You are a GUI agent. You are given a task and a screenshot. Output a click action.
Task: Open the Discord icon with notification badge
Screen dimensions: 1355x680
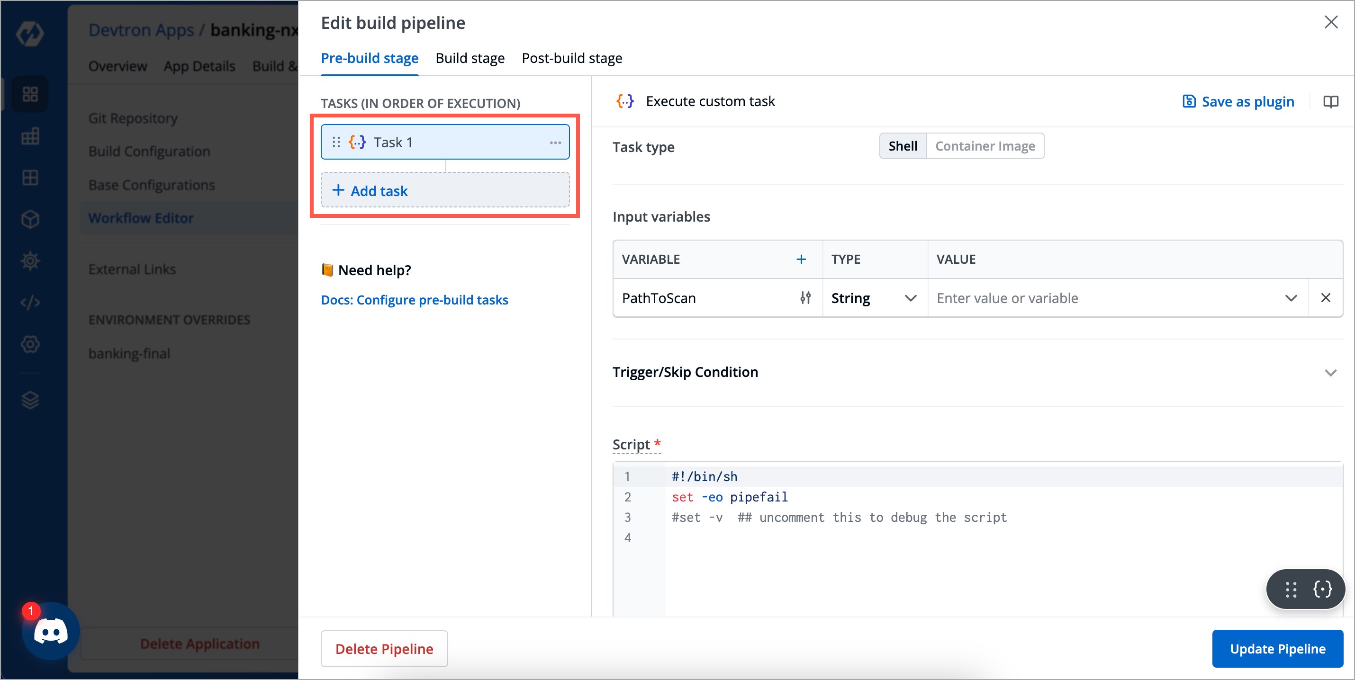50,631
